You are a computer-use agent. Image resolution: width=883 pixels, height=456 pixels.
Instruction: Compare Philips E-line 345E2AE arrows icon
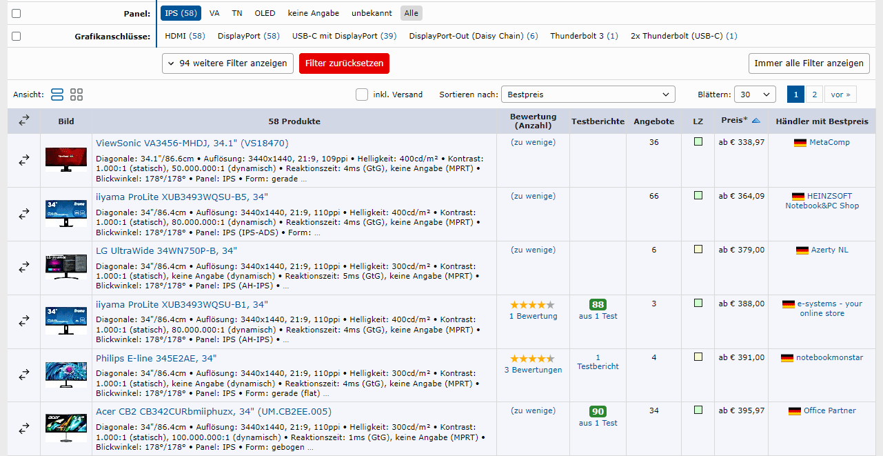24,375
